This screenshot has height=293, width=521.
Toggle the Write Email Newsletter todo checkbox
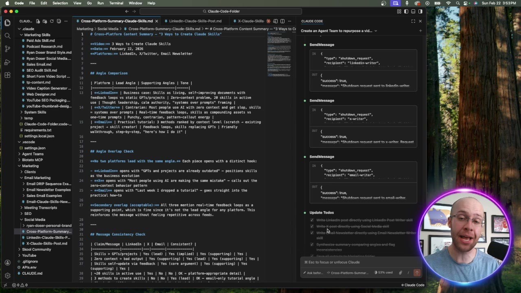[x=312, y=233]
